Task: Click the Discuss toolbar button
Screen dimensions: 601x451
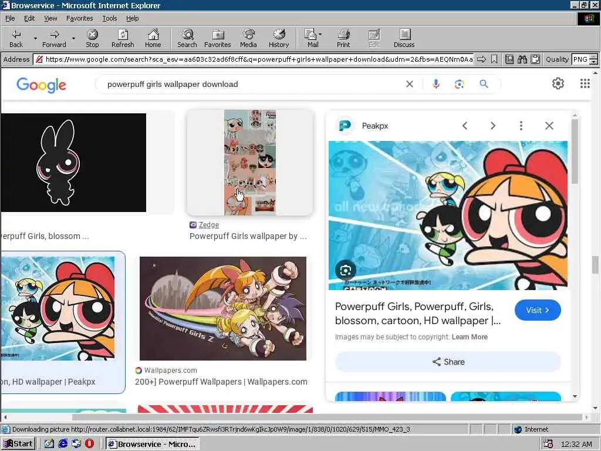Action: 404,38
